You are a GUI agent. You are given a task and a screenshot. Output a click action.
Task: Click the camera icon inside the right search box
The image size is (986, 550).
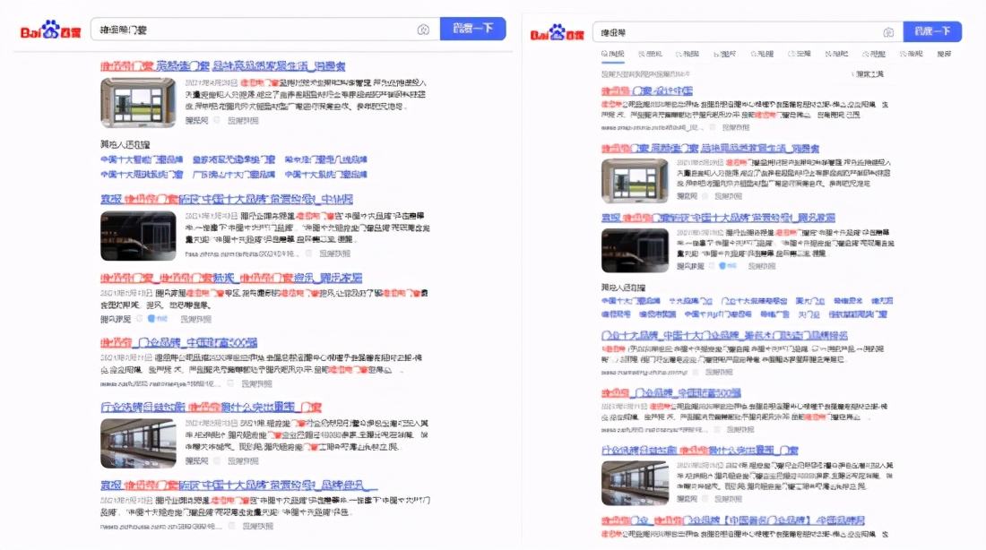tap(888, 31)
